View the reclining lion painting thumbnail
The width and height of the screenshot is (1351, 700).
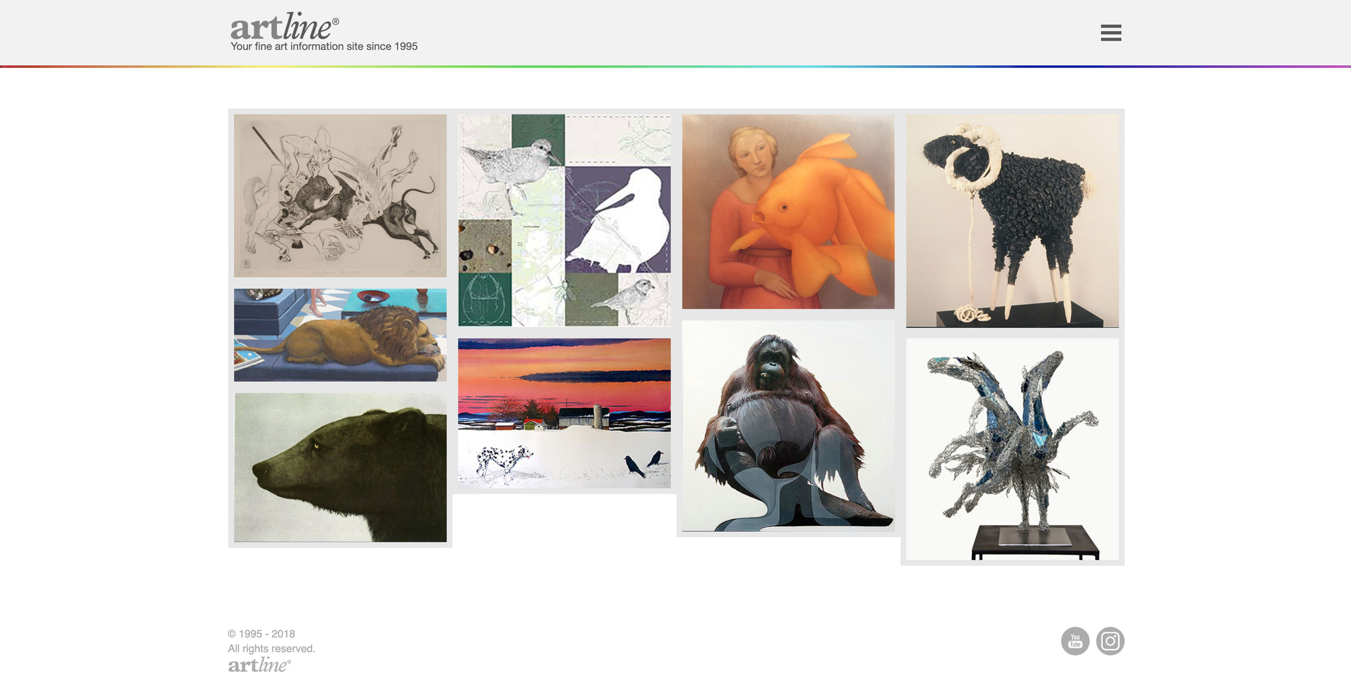point(340,335)
